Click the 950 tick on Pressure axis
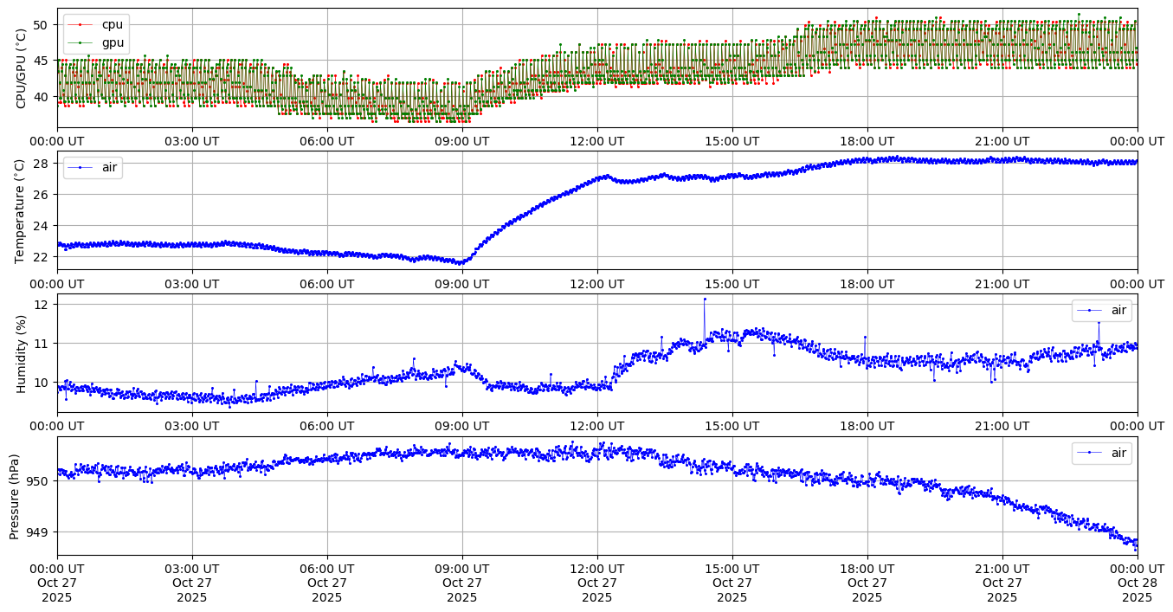 (38, 480)
